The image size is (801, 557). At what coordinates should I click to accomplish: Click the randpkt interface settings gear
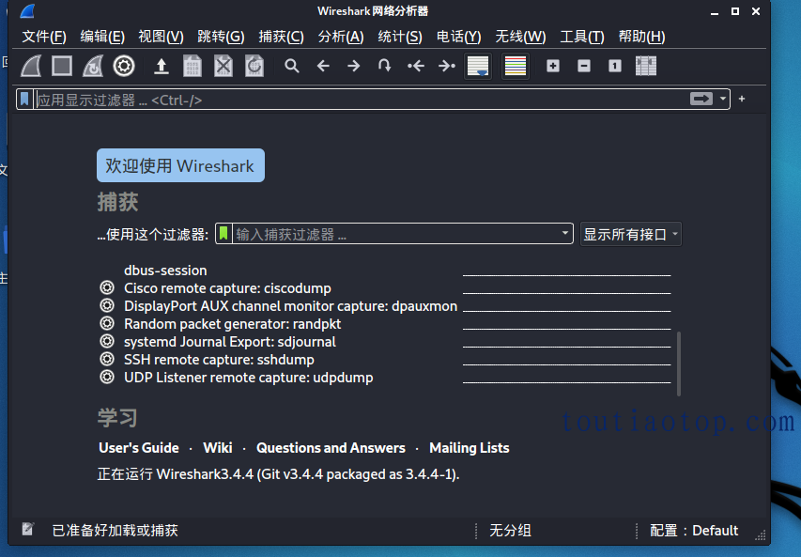point(107,323)
